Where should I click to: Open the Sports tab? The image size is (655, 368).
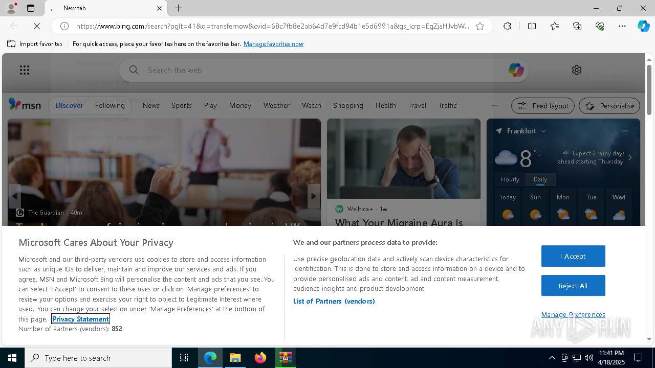(182, 105)
